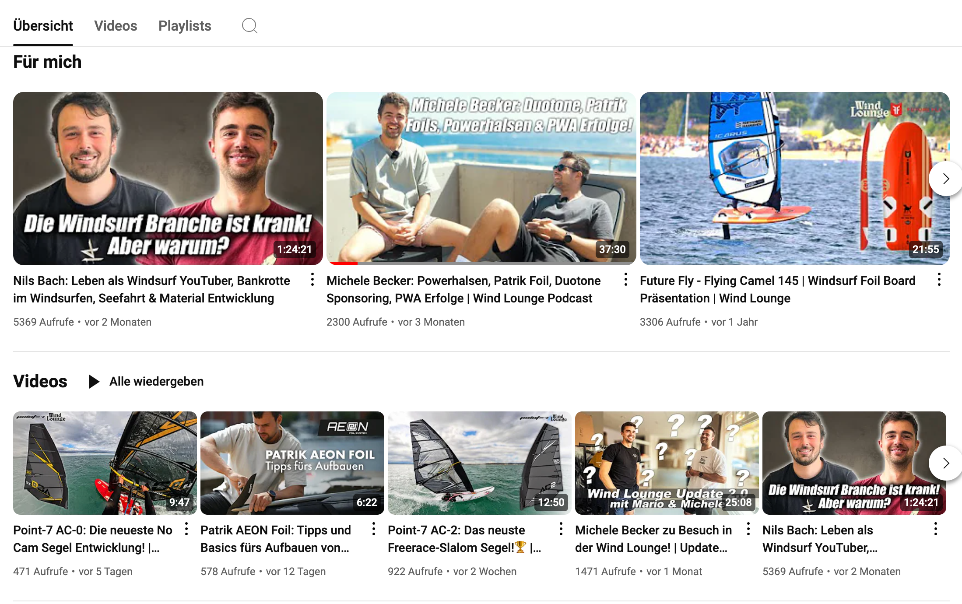This screenshot has height=604, width=962.
Task: Open options for Patrik AEON Foil video
Action: tap(374, 529)
